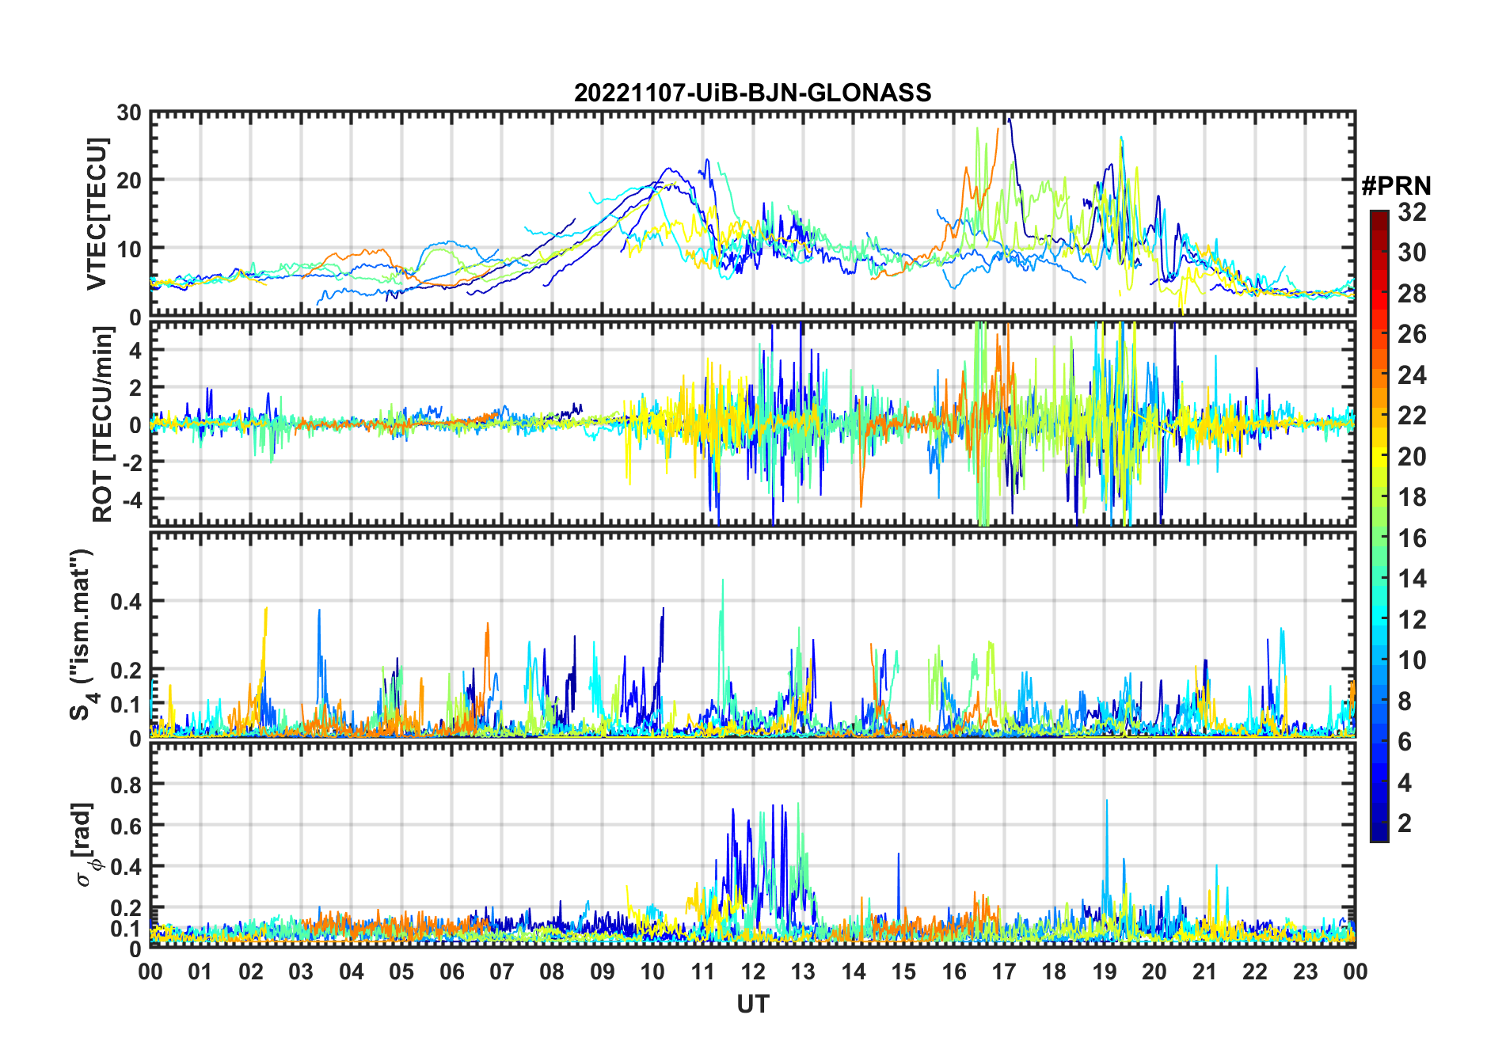Pick UT axis hour label 21

pos(1205,972)
